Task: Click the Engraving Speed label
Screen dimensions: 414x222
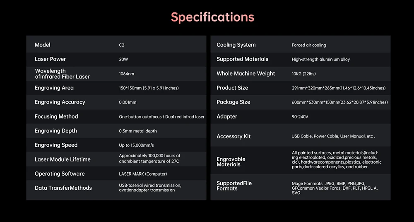Action: 56,145
